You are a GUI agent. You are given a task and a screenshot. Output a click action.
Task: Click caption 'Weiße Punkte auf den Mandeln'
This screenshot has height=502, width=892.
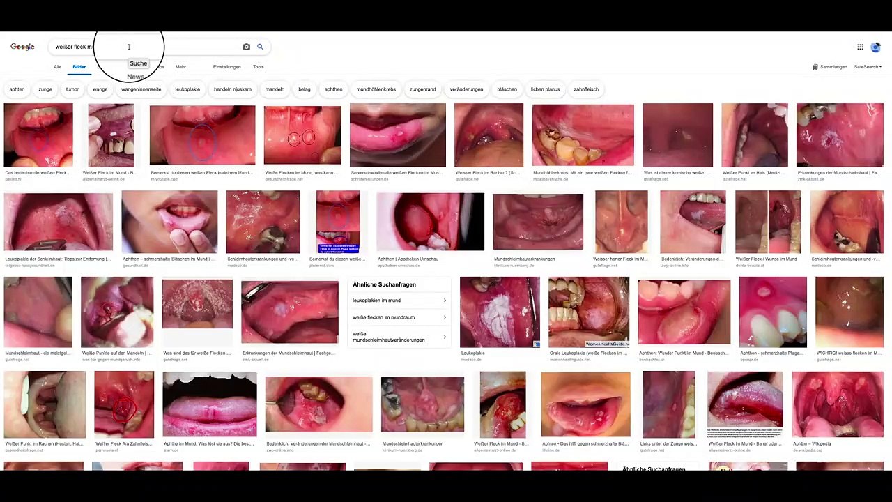pos(116,353)
